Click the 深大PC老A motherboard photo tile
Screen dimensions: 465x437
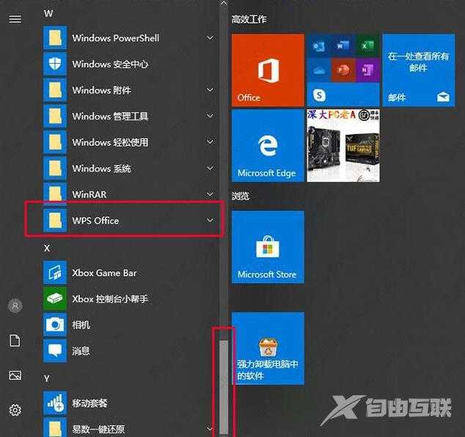coord(343,146)
